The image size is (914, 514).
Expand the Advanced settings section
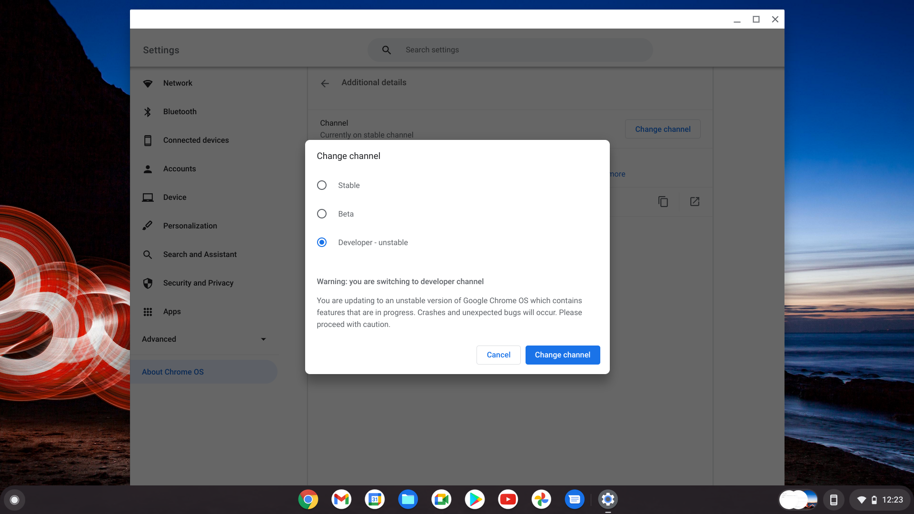tap(205, 339)
